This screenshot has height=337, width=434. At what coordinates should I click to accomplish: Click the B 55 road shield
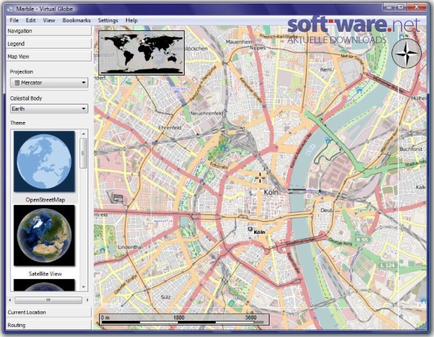362,240
